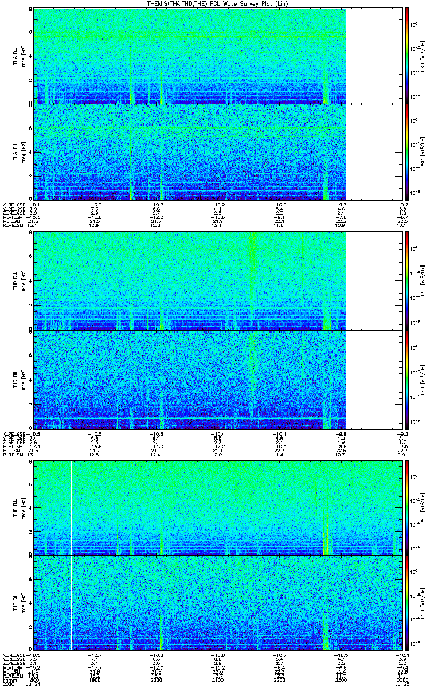Click the PSD [nT²/Hz] label of THE B-perpendicular color bar
This screenshot has width=430, height=688.
[424, 508]
